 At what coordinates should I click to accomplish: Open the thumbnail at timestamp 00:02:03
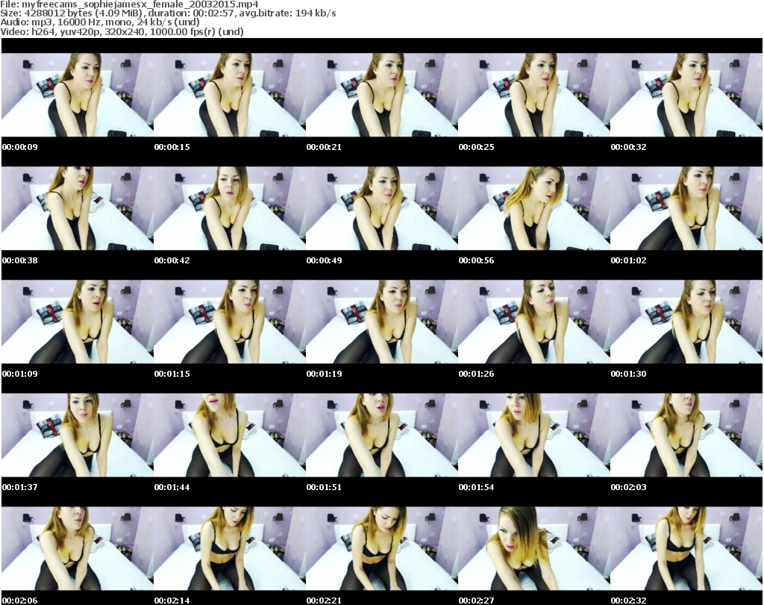tap(686, 435)
